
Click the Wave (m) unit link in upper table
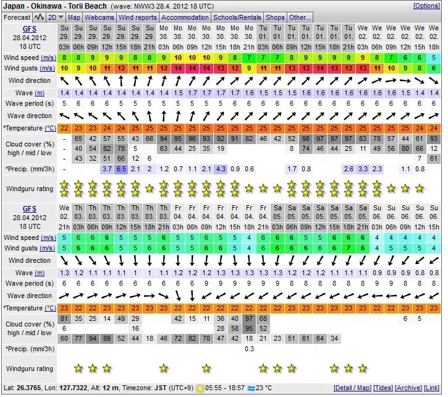(40, 93)
